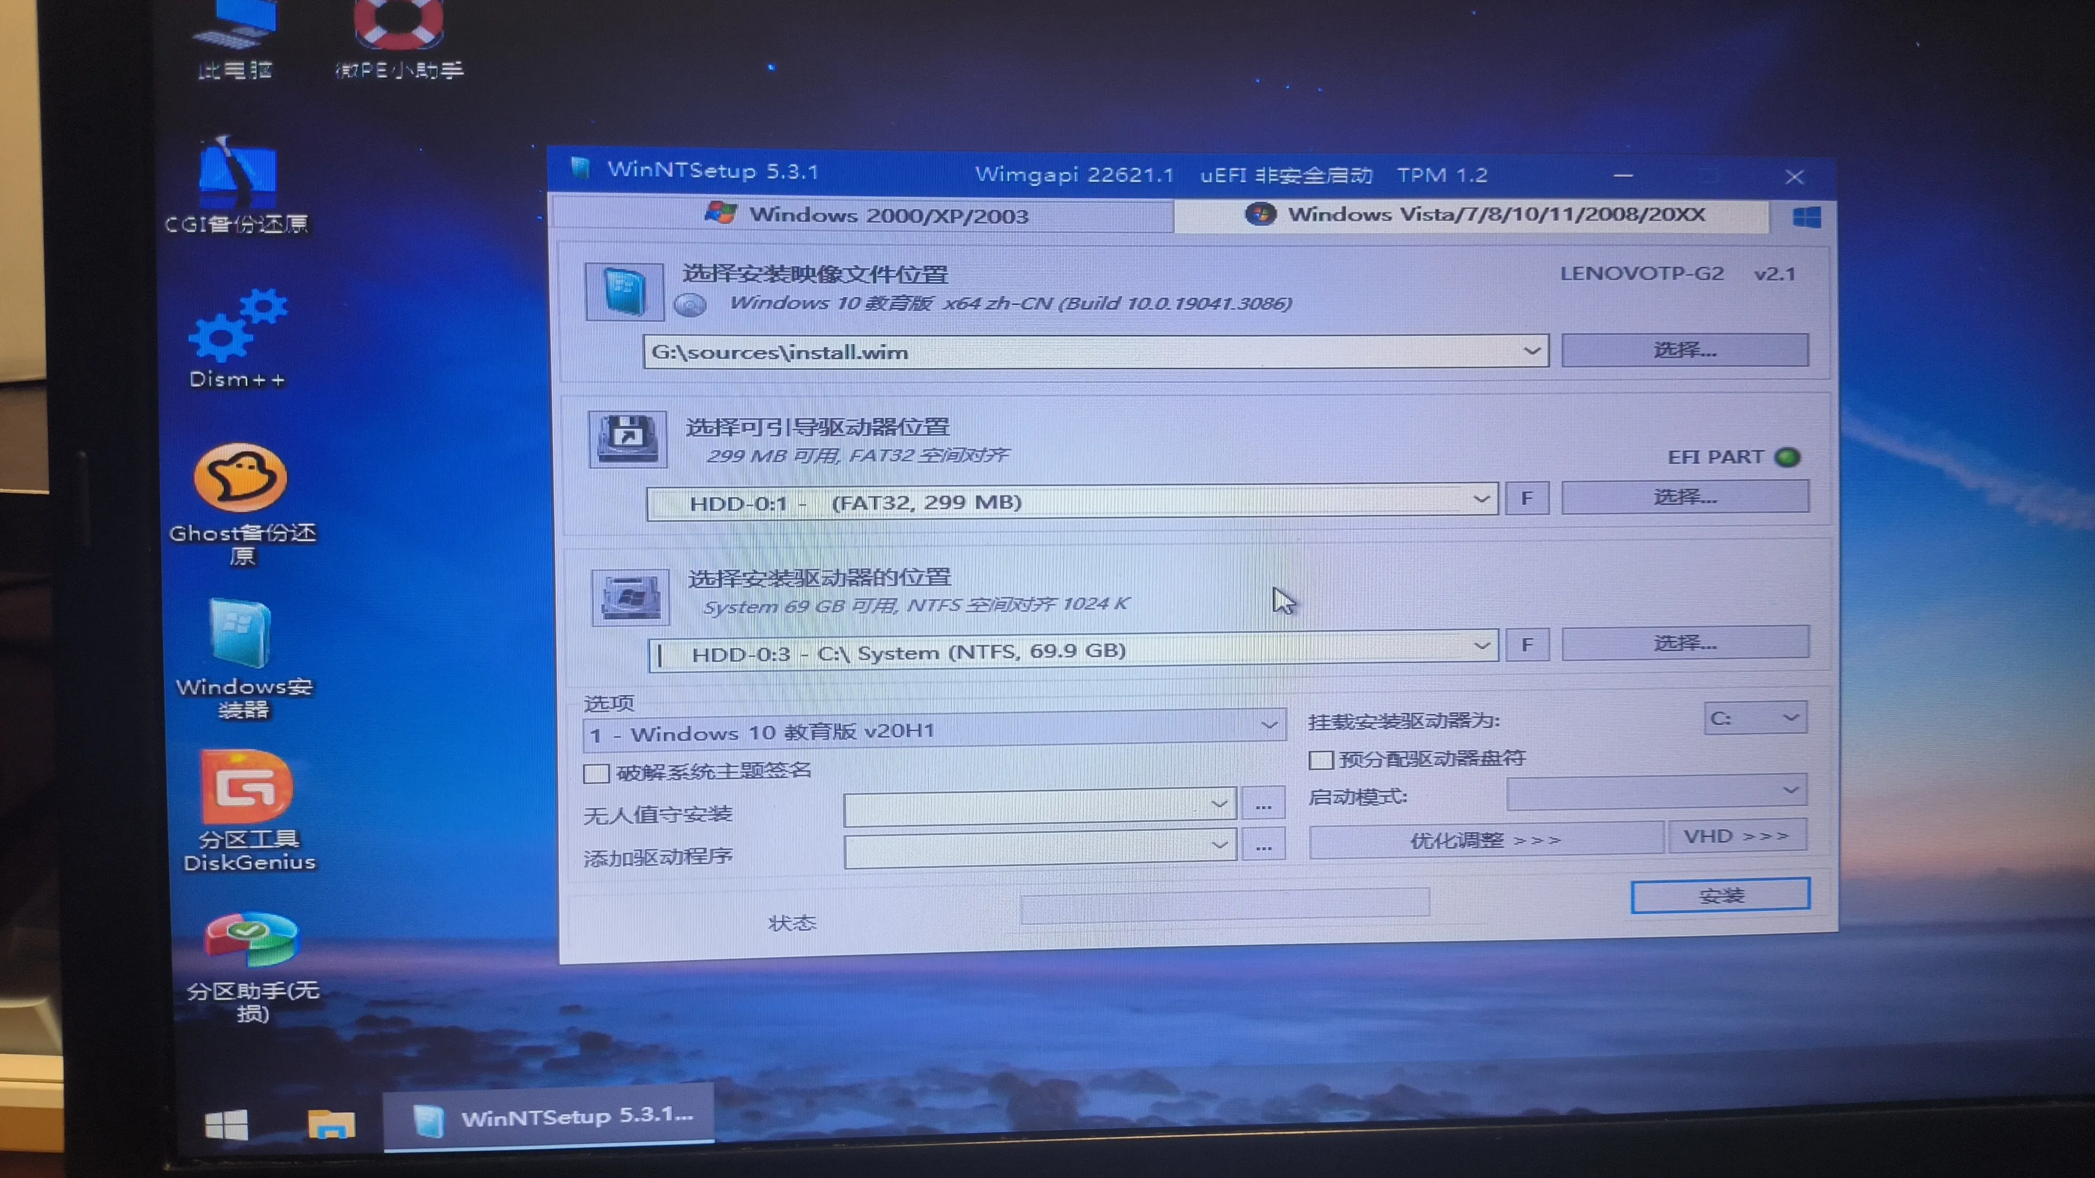This screenshot has height=1178, width=2095.
Task: Click "LENOVOTP-G2 v2.1" text
Action: pos(1677,274)
